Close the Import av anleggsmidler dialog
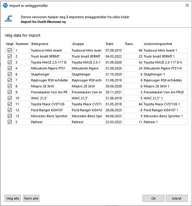The height and width of the screenshot is (206, 192). (187, 5)
